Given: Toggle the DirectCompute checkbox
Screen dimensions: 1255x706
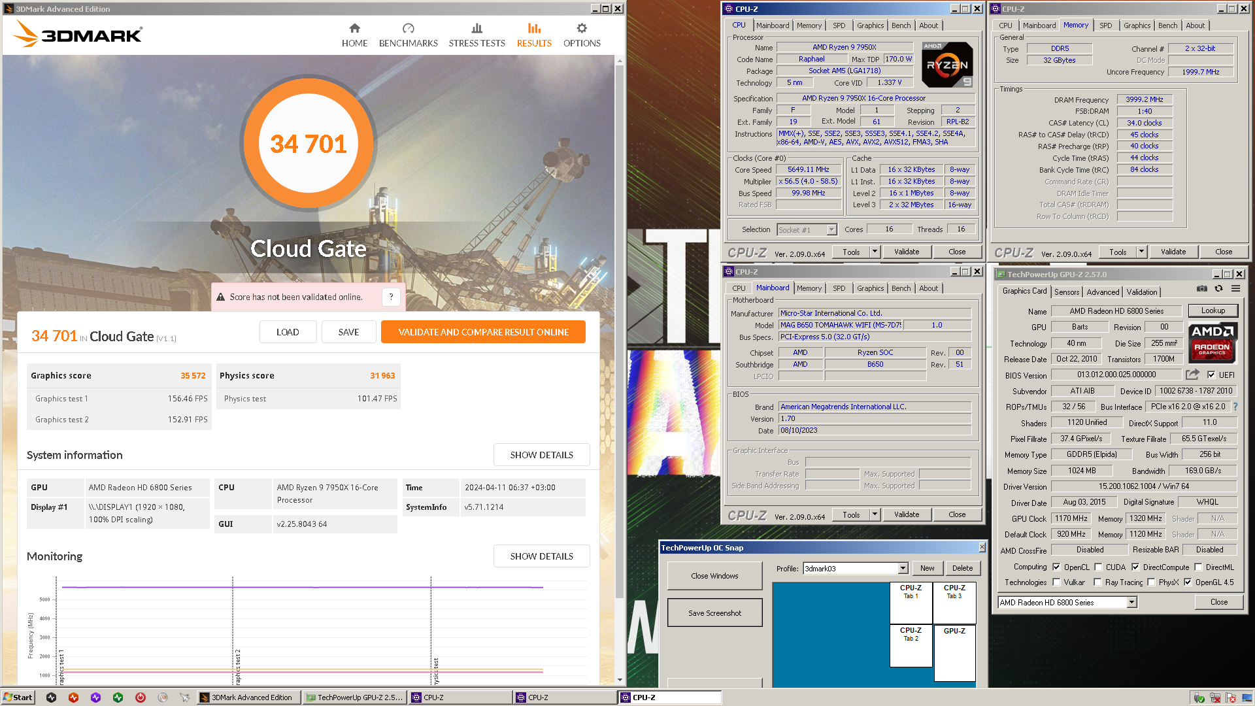Looking at the screenshot, I should point(1135,567).
